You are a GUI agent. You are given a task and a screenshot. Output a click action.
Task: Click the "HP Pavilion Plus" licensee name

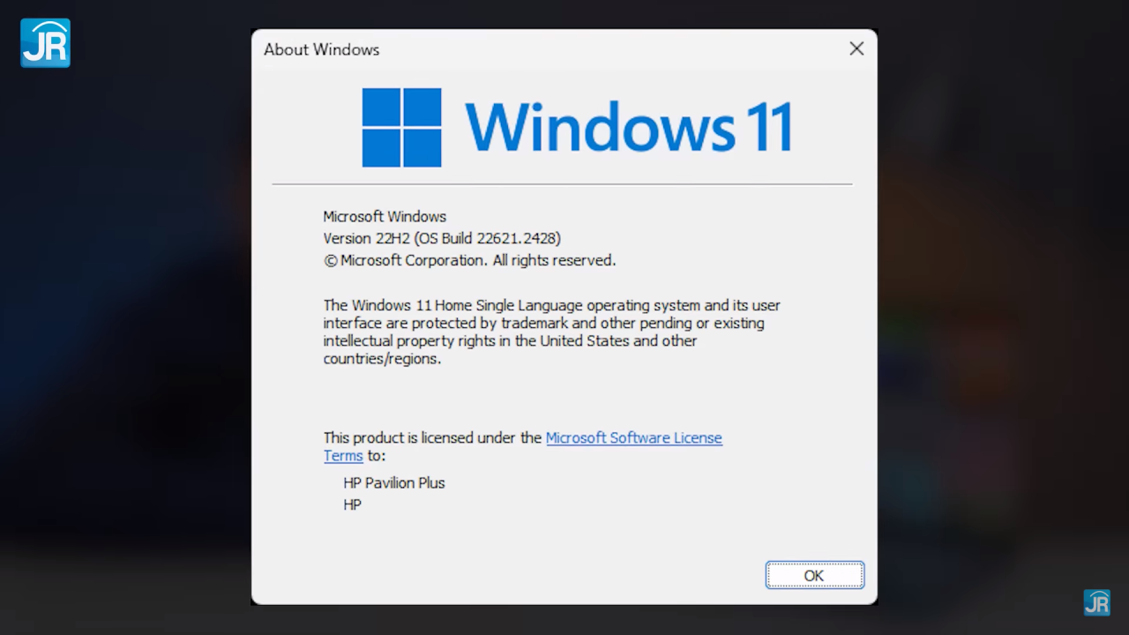394,483
